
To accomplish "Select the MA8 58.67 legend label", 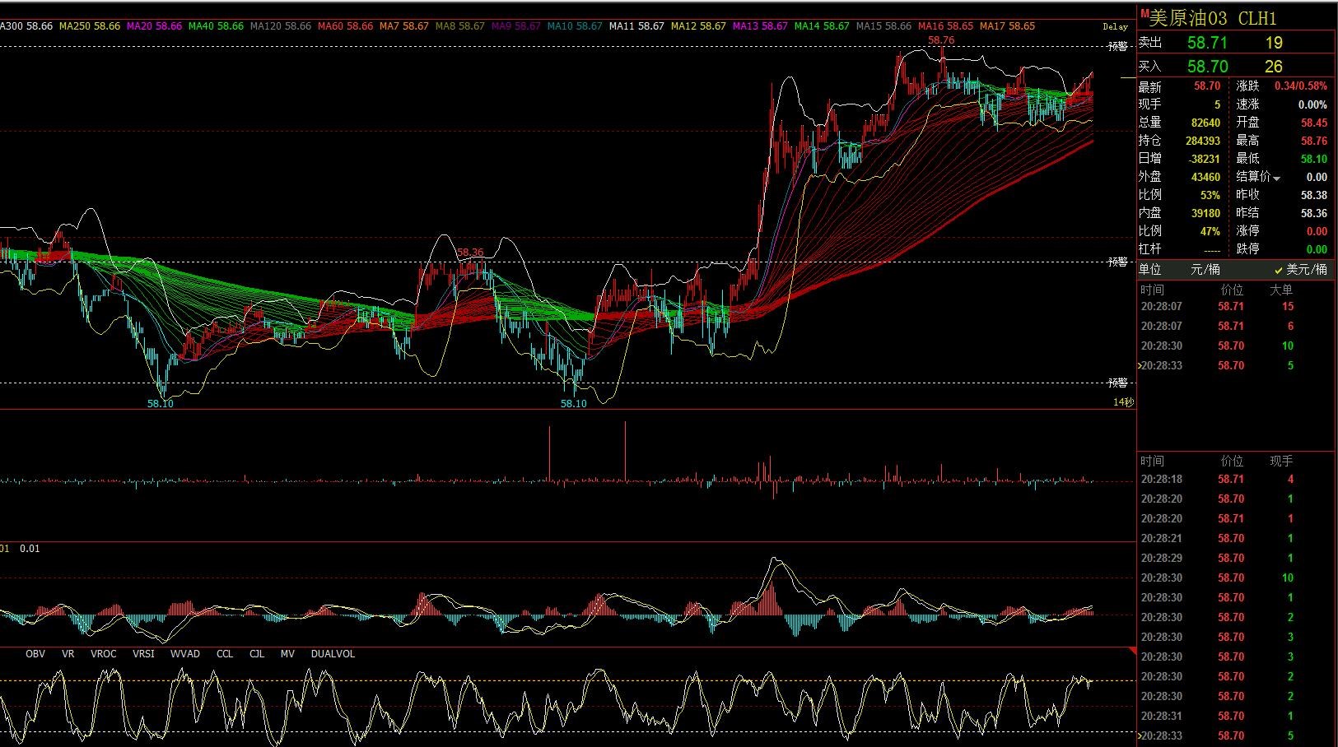I will [460, 26].
